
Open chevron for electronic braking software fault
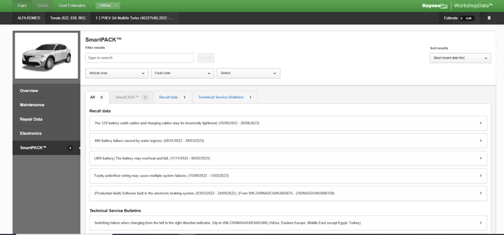click(480, 193)
